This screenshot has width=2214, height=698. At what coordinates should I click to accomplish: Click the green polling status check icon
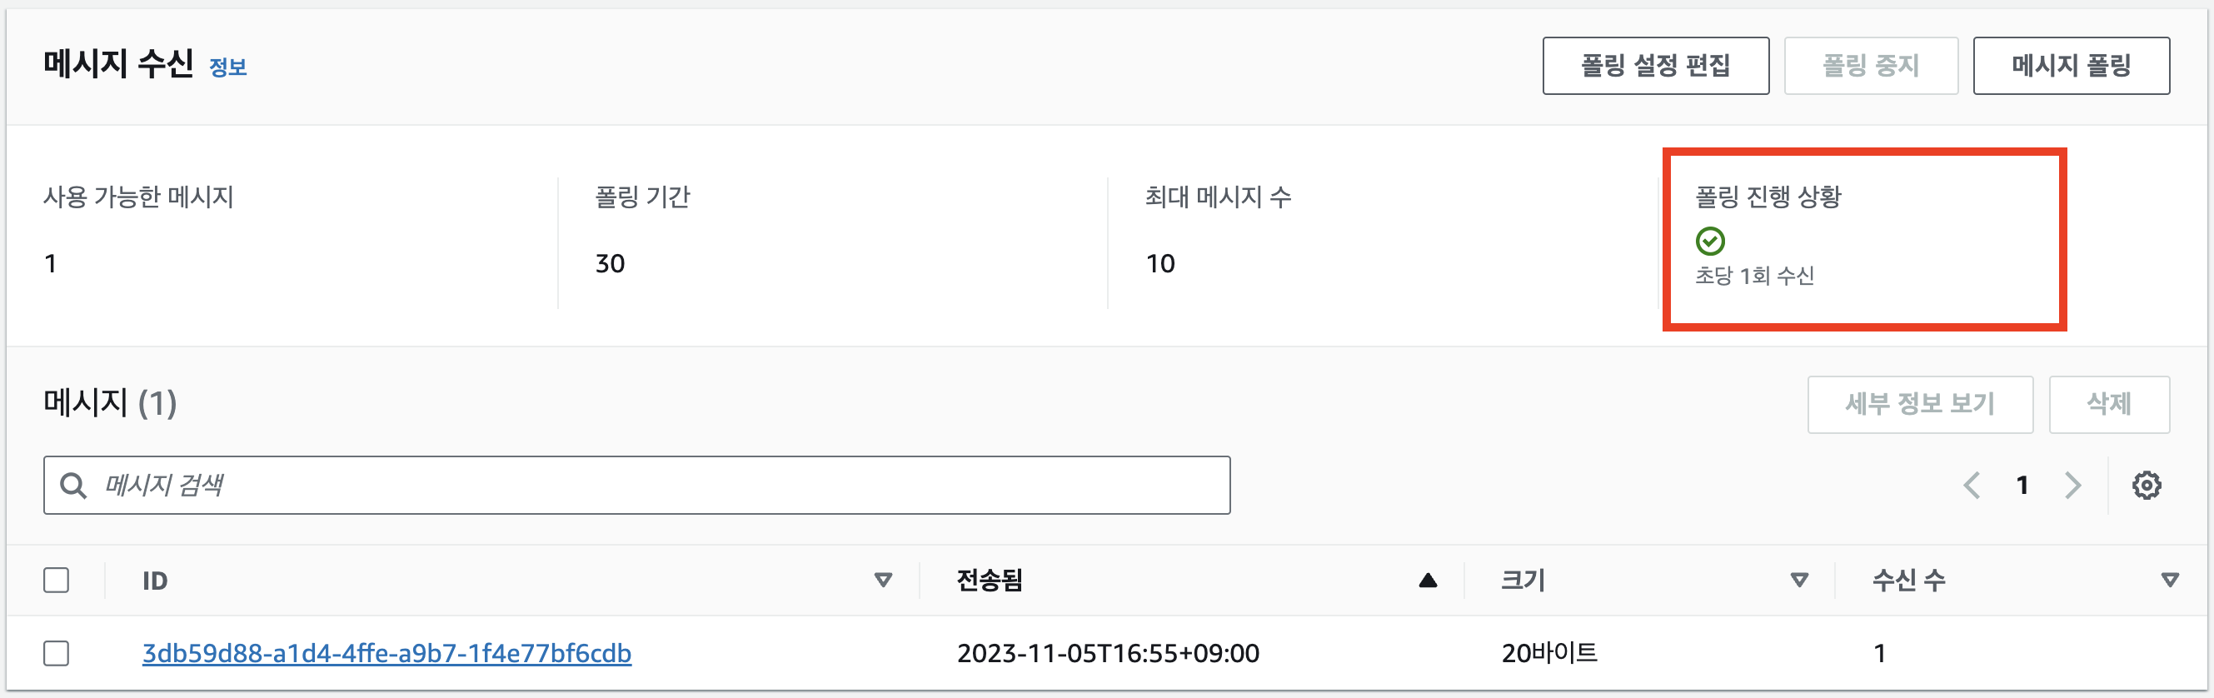point(1712,242)
